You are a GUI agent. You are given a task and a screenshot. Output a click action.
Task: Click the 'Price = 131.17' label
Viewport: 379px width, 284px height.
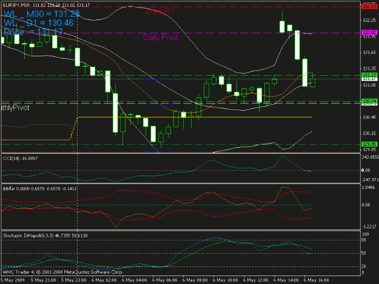[x=33, y=32]
